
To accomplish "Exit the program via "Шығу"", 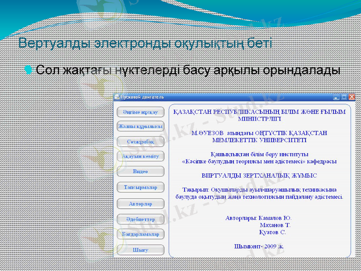I will [140, 249].
